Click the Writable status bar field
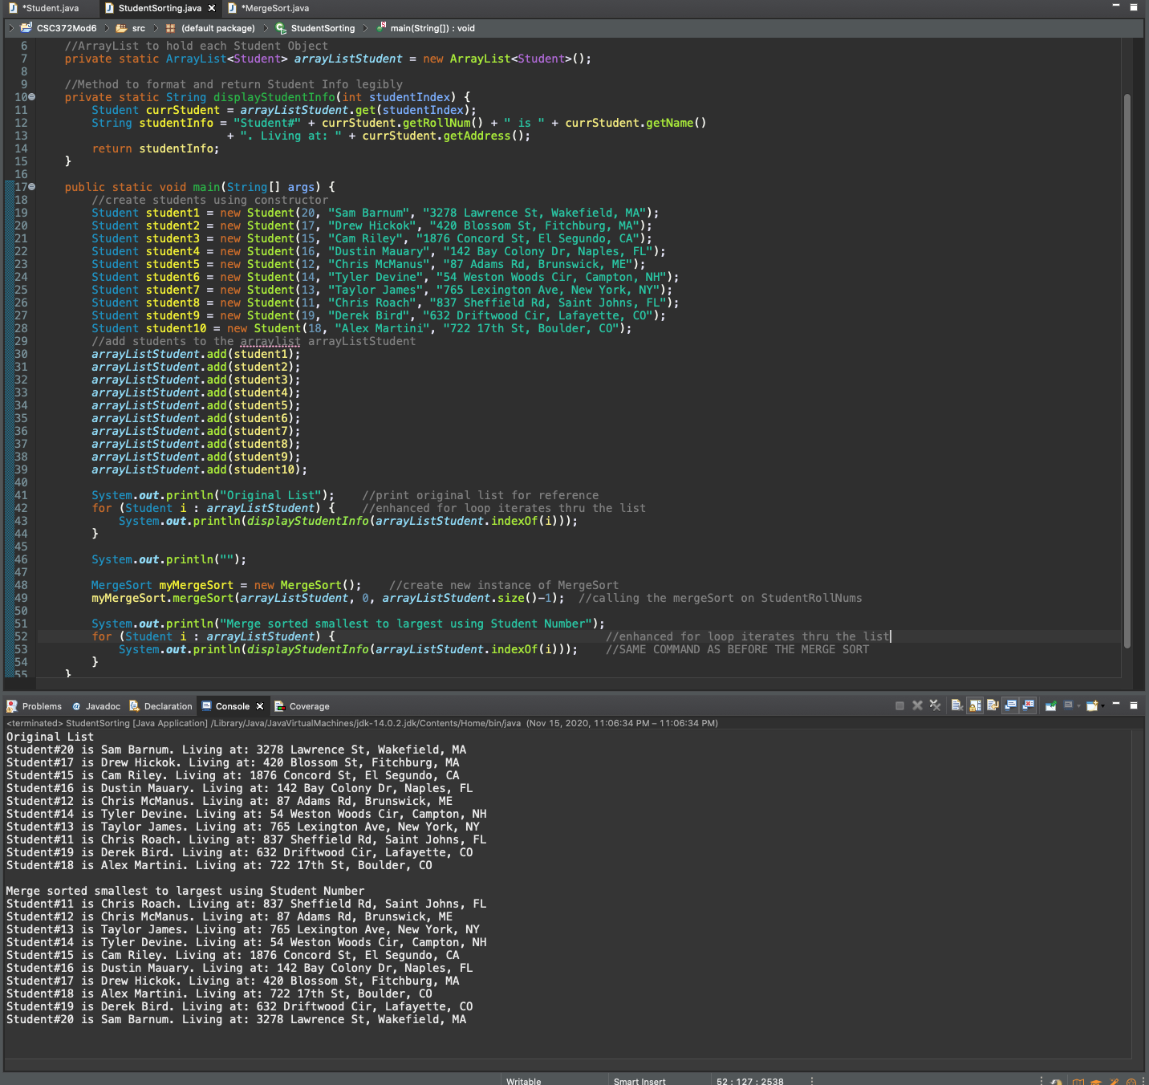The image size is (1149, 1085). 524,1081
